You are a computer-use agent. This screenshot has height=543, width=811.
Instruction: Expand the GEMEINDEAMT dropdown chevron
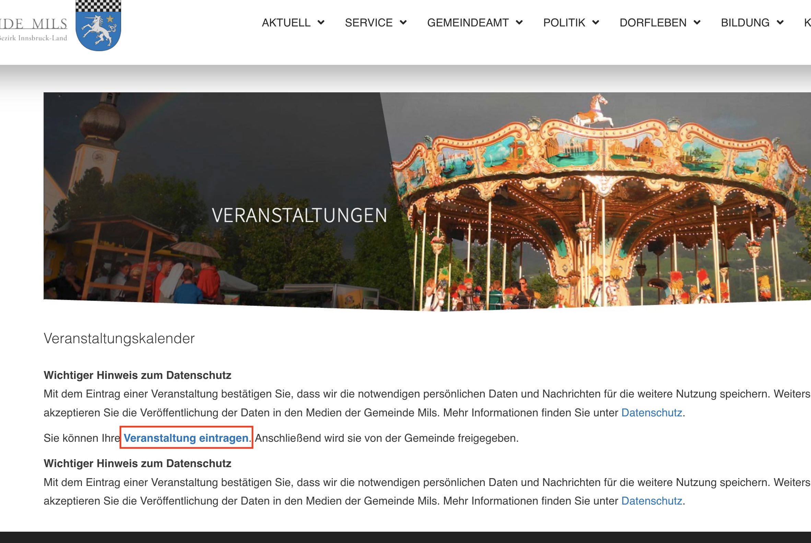point(519,23)
